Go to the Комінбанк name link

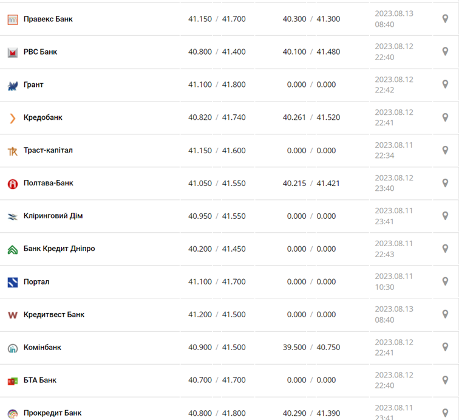pyautogui.click(x=42, y=347)
